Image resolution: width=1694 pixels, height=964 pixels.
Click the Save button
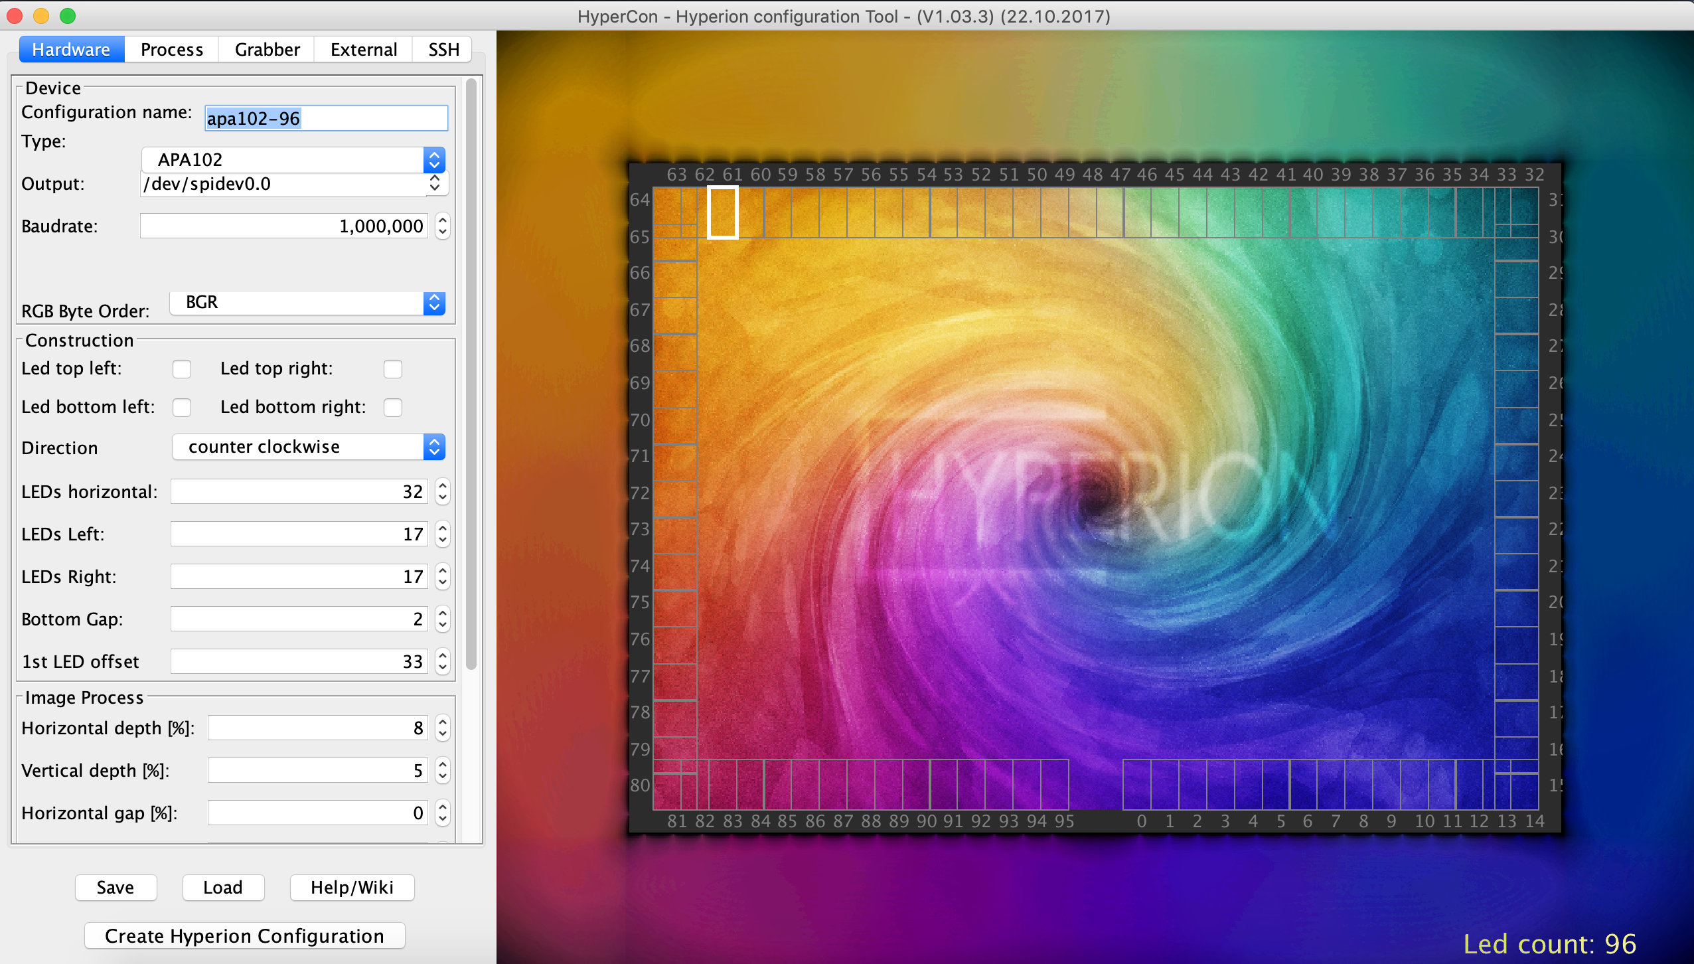(116, 888)
